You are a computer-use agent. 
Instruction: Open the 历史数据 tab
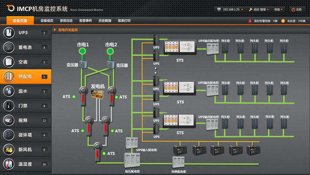click(x=105, y=21)
